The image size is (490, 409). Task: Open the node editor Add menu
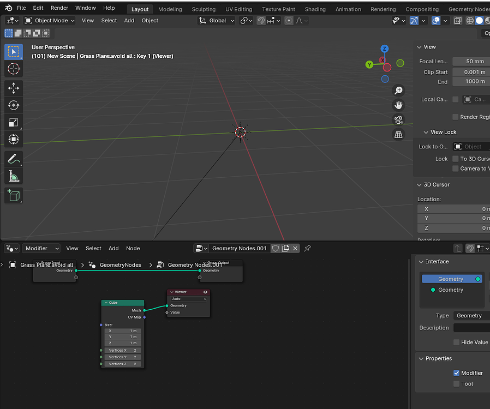(113, 249)
